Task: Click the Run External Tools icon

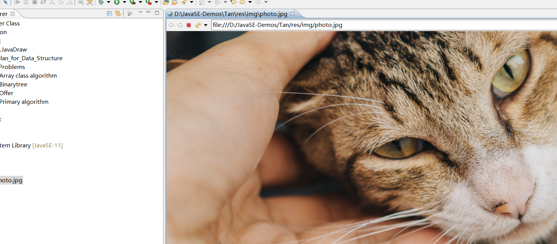Action: click(x=149, y=2)
